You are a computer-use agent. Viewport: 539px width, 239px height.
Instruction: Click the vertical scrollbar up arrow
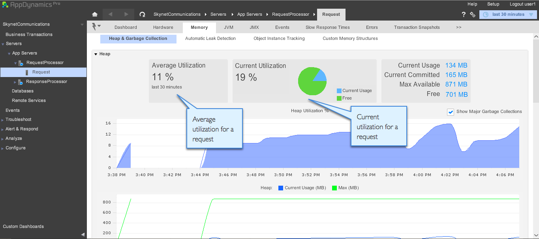click(x=536, y=36)
